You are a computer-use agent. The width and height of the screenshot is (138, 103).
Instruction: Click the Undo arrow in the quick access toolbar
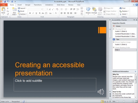pos(8,1)
